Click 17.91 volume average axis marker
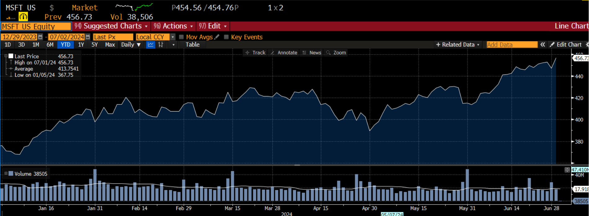 (580, 189)
